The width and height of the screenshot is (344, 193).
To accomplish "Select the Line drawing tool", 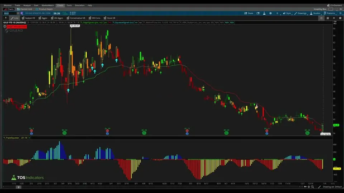I will pos(15,18).
